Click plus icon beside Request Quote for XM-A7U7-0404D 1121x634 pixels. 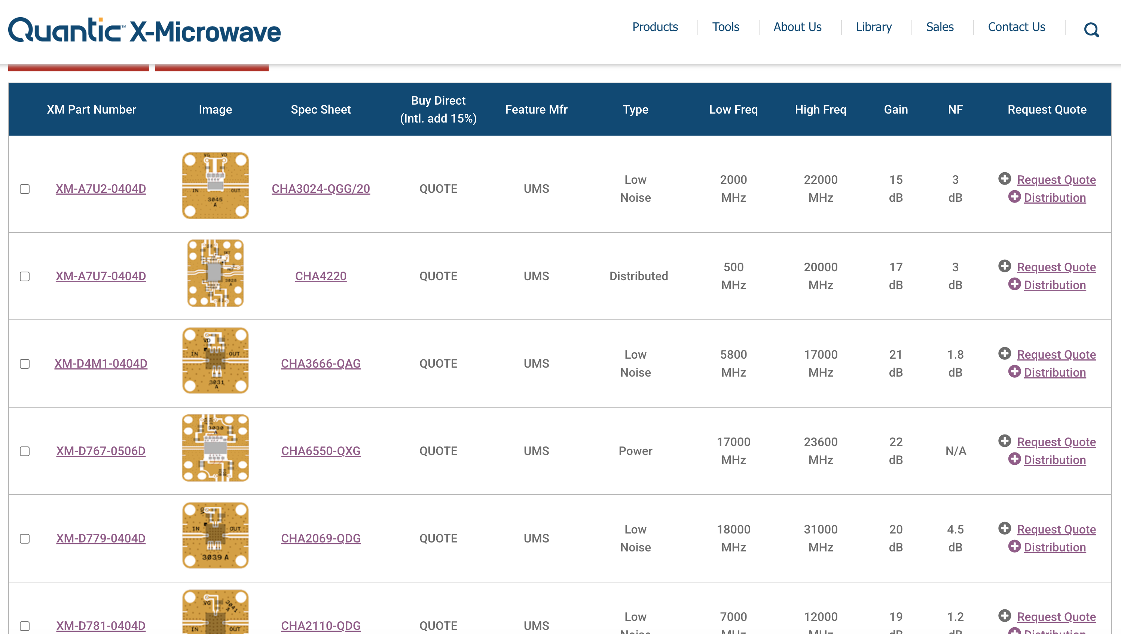pyautogui.click(x=1005, y=266)
